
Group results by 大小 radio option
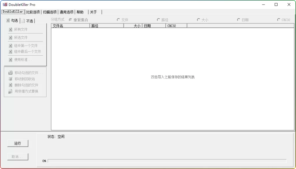tap(199, 20)
